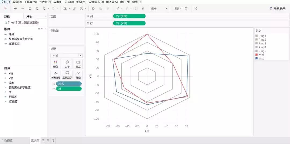Open the 设置格式(O) menu
This screenshot has height=144, width=290.
(x=96, y=2)
